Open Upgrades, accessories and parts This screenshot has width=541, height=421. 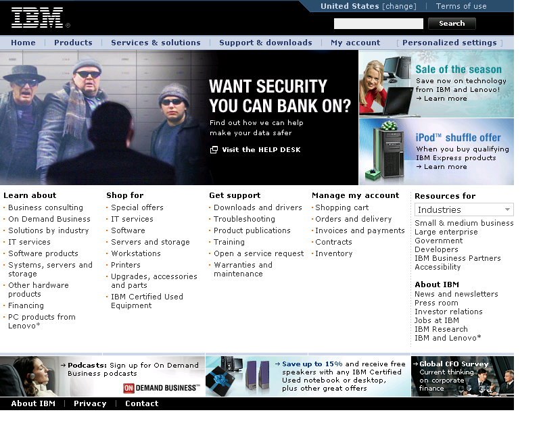(x=154, y=280)
